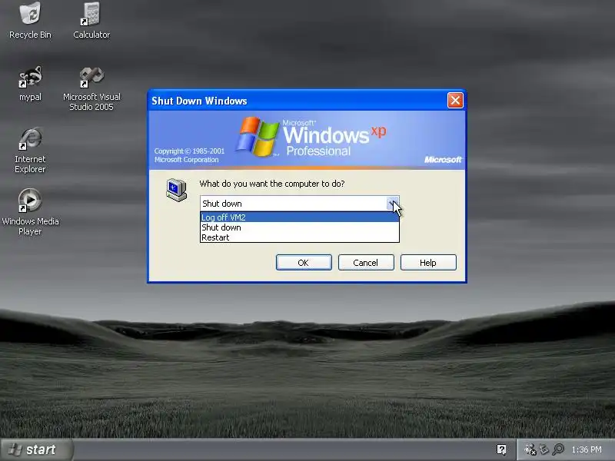Open the Start menu

point(36,449)
